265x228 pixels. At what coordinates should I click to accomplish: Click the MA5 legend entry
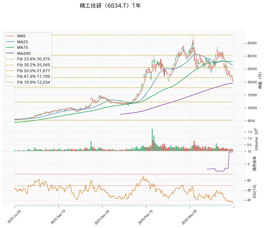click(x=16, y=36)
